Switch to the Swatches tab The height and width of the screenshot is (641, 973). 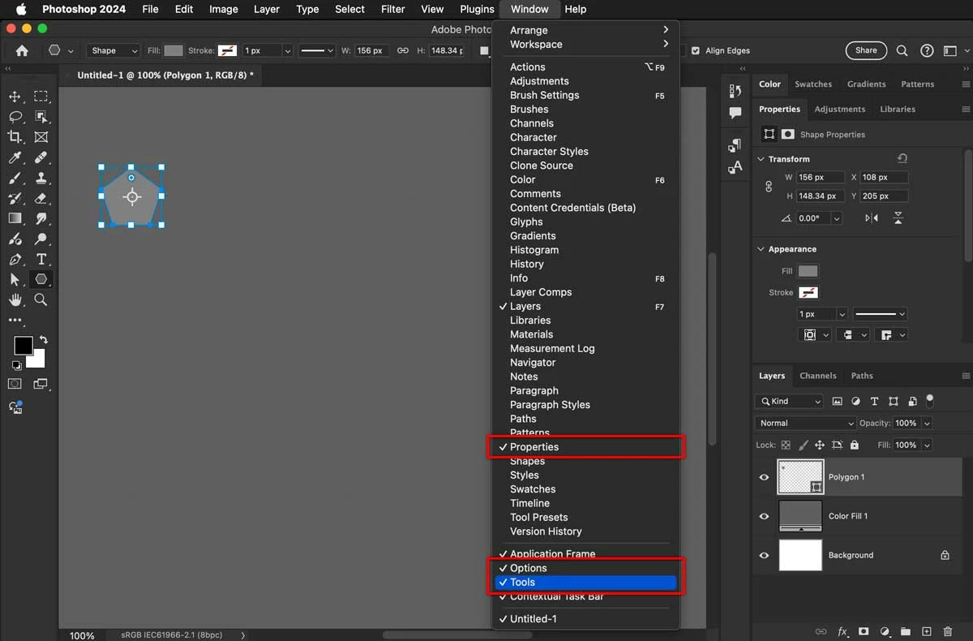click(x=813, y=84)
